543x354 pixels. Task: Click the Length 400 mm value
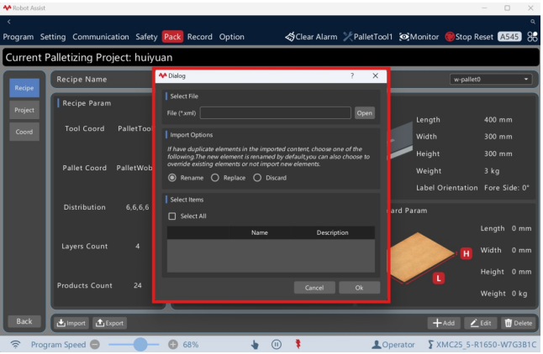pos(498,120)
